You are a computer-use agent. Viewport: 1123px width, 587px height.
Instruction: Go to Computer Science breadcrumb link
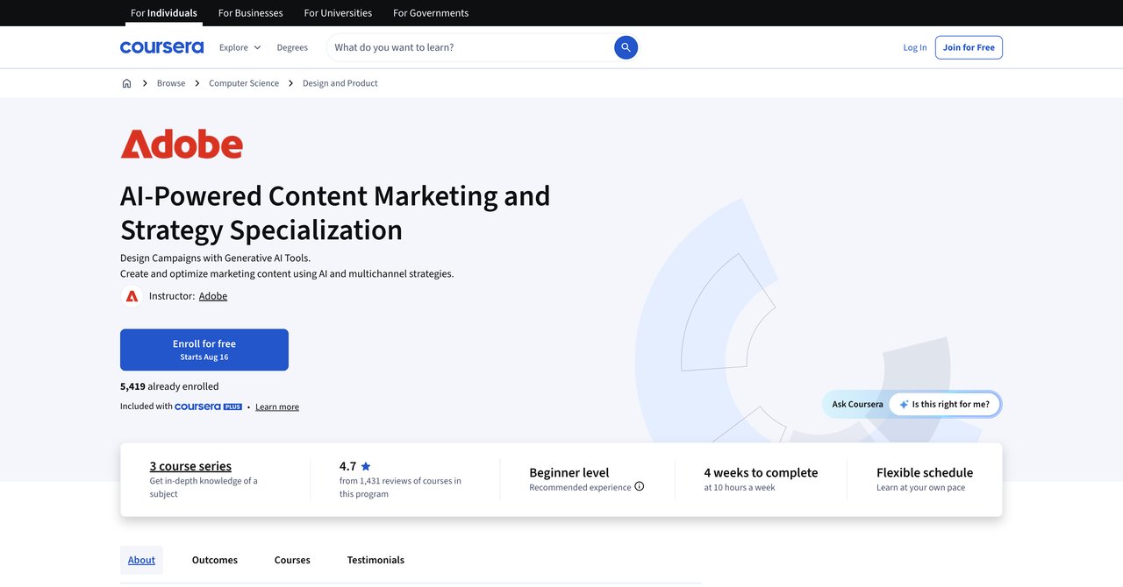coord(244,83)
